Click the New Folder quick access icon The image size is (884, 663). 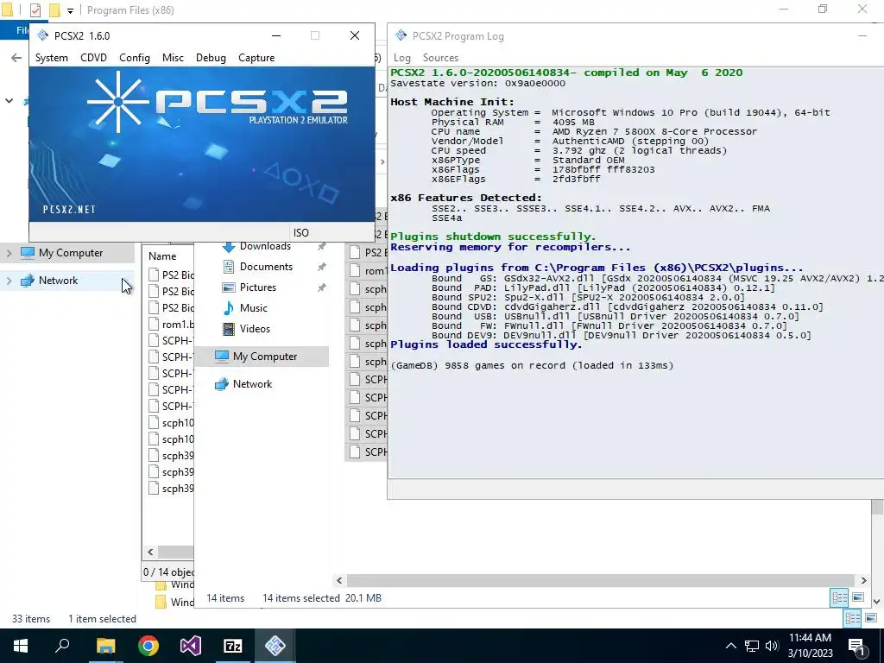pos(54,10)
